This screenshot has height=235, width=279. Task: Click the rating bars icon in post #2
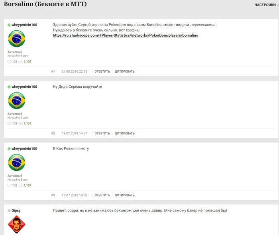[21, 123]
